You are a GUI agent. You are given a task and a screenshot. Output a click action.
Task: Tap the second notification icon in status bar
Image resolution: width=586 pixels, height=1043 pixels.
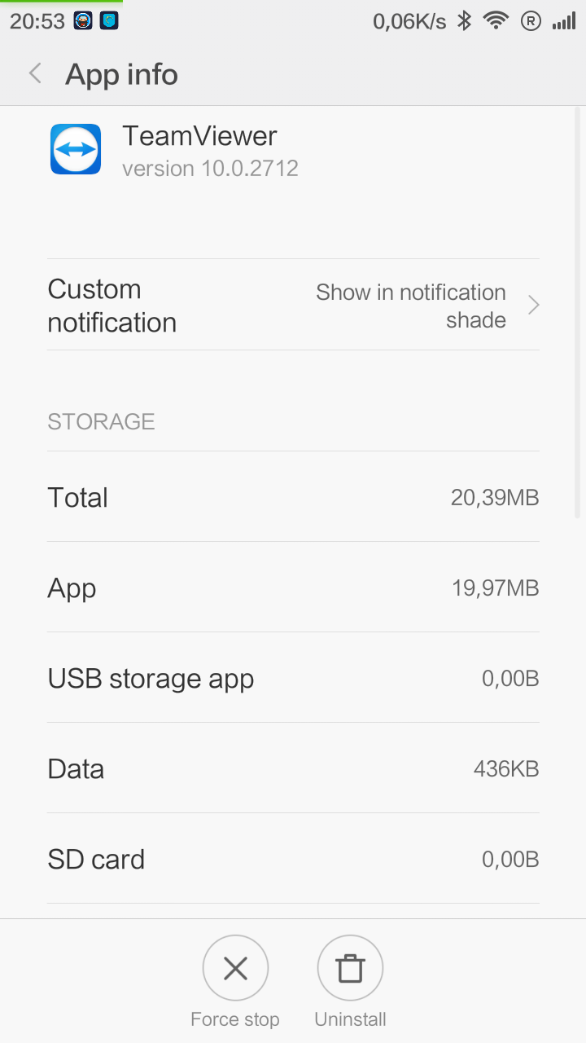[109, 21]
